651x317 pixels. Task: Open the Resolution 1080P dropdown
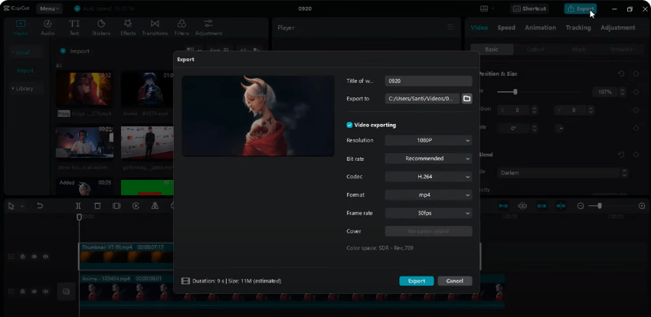point(428,140)
